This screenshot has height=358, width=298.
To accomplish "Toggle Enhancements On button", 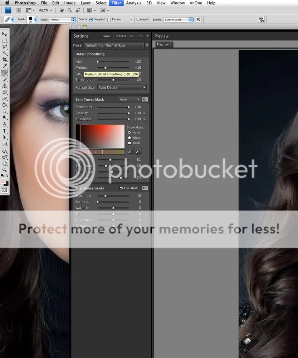I will click(x=145, y=188).
